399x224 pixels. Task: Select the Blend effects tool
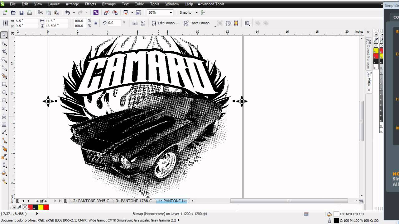point(4,149)
